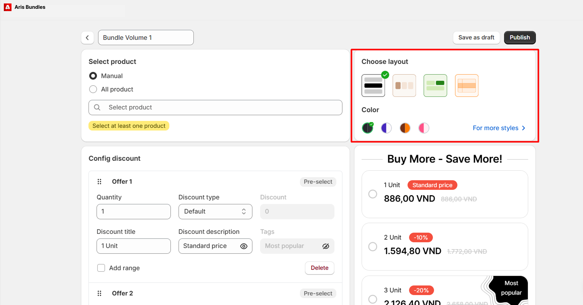Click the 'Choose layout' heading

pos(385,62)
